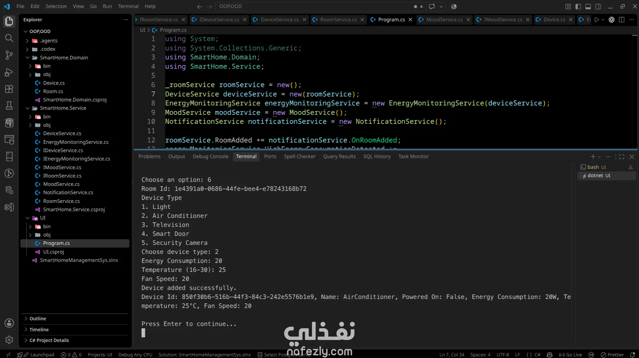The width and height of the screenshot is (639, 358).
Task: Open the Terminal menu in menu bar
Action: click(128, 6)
